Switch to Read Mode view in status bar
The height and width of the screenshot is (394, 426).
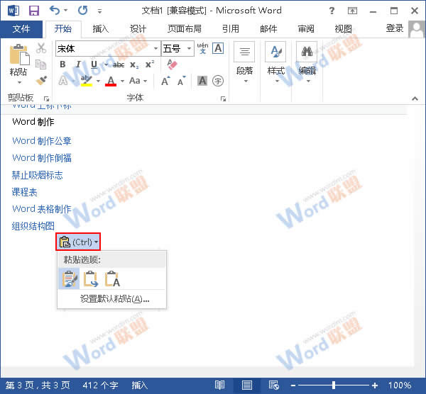coord(219,385)
